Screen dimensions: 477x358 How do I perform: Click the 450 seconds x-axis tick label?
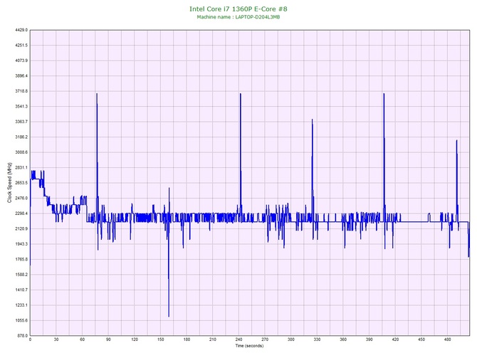[421, 339]
